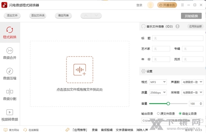
Task: Click the 点击添加文件或拖拽文件到此处 hint text
Action: click(80, 89)
